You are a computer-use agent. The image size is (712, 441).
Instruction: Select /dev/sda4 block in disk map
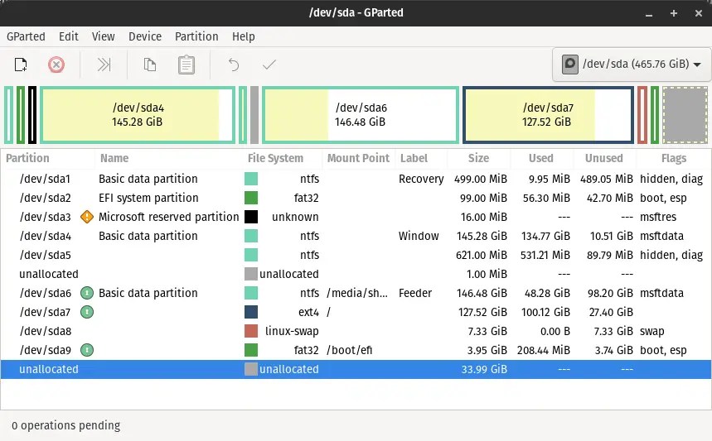point(138,115)
